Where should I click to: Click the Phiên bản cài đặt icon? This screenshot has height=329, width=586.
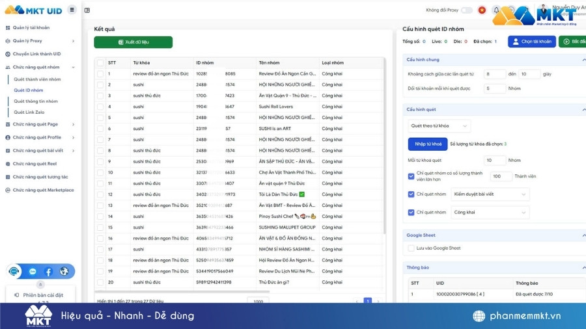click(17, 295)
